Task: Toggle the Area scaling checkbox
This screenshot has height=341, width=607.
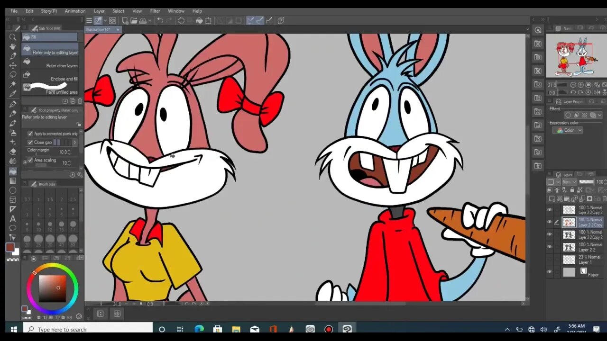Action: click(30, 160)
